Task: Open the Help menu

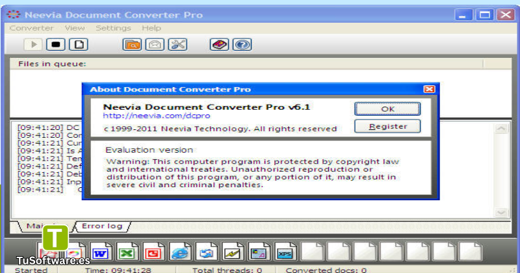Action: click(151, 28)
